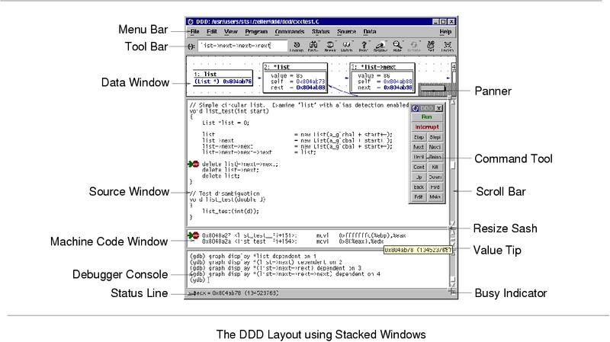Click the 'List *list = 0;' source line
Image resolution: width=610 pixels, height=342 pixels.
tap(226, 123)
